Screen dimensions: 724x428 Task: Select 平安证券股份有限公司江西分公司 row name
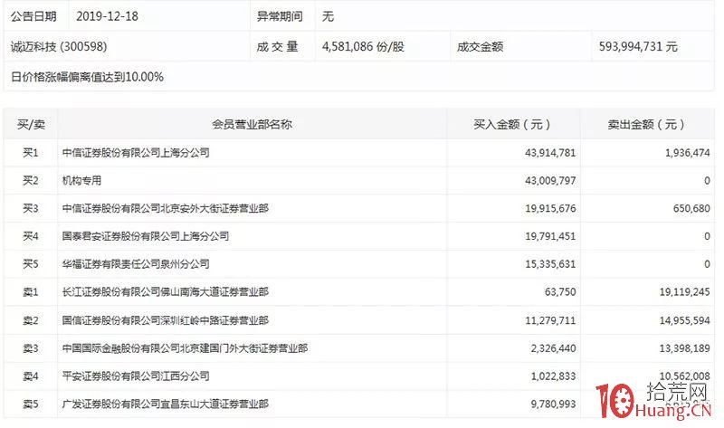tap(136, 376)
